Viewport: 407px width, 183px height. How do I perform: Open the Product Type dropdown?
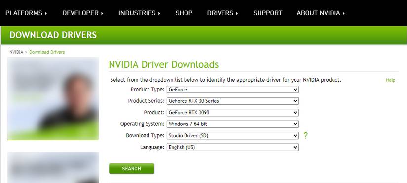232,90
